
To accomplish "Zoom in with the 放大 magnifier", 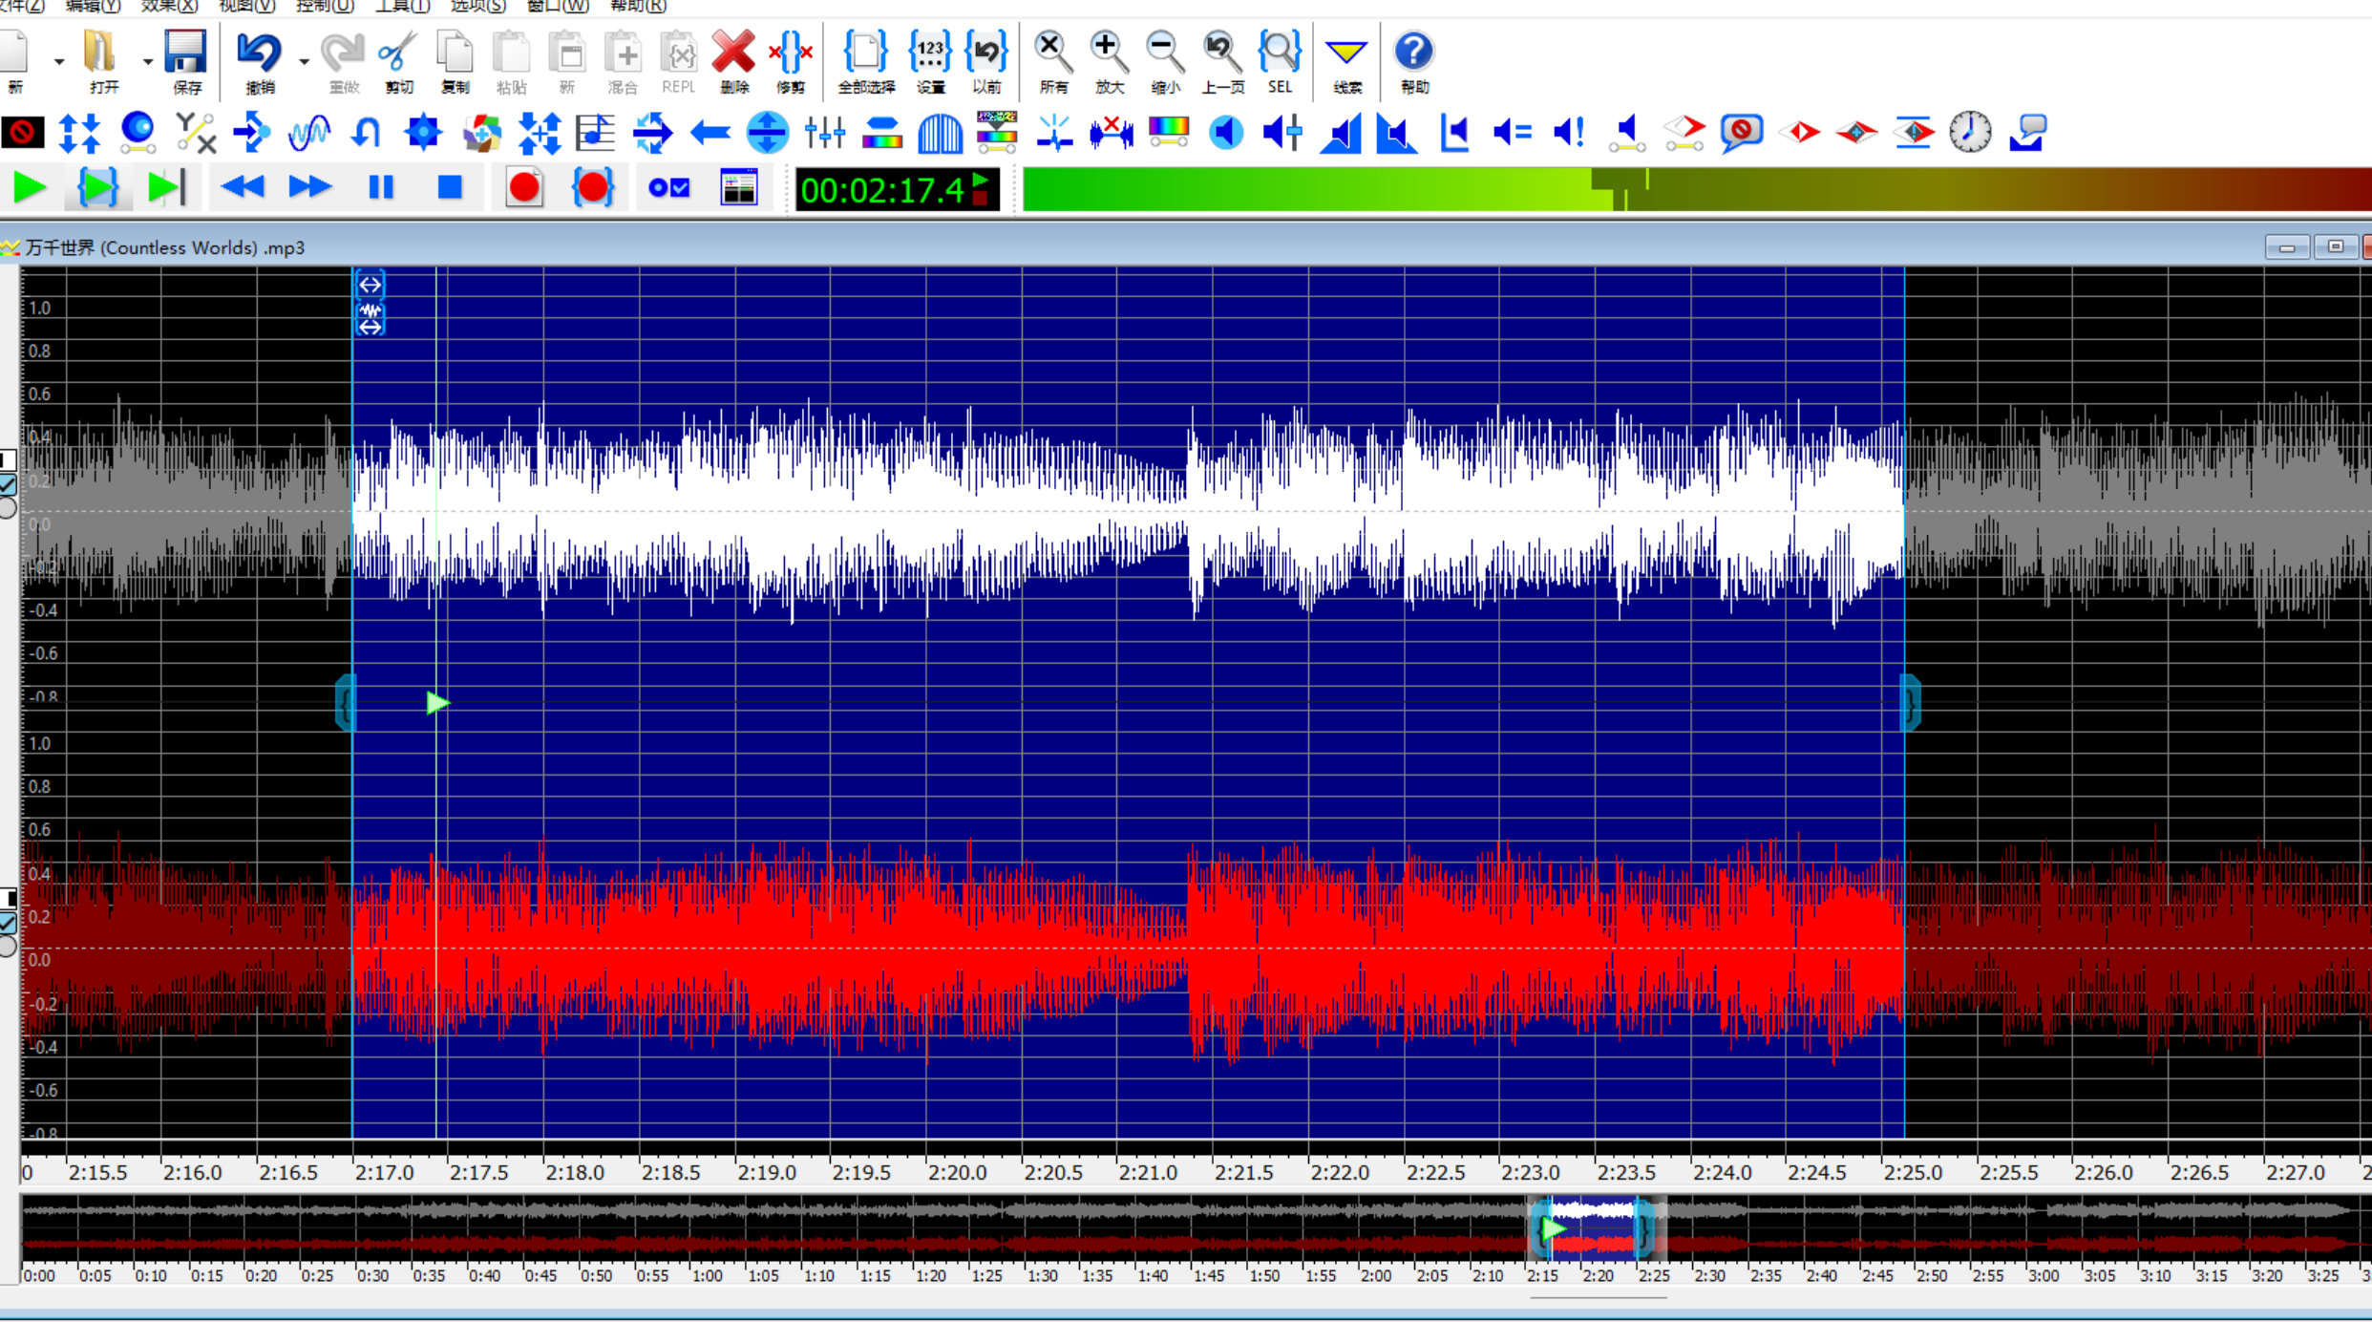I will pyautogui.click(x=1109, y=61).
